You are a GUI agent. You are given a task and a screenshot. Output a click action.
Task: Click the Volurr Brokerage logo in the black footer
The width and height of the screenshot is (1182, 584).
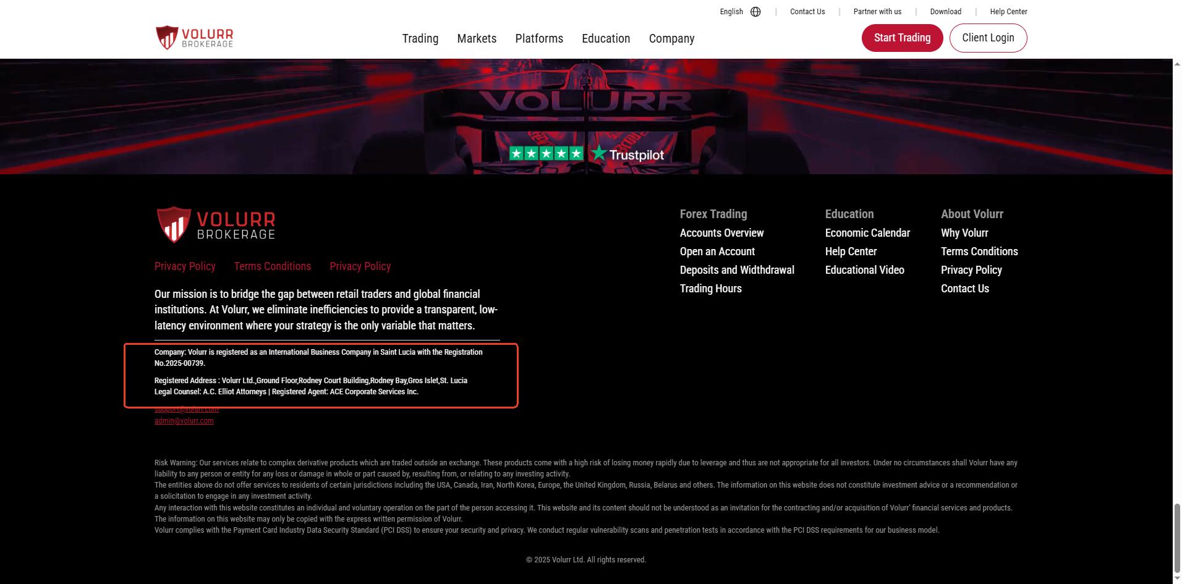click(215, 224)
